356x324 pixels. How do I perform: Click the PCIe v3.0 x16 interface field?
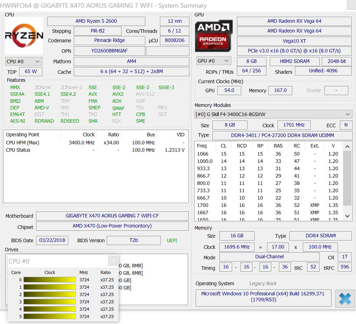[294, 51]
